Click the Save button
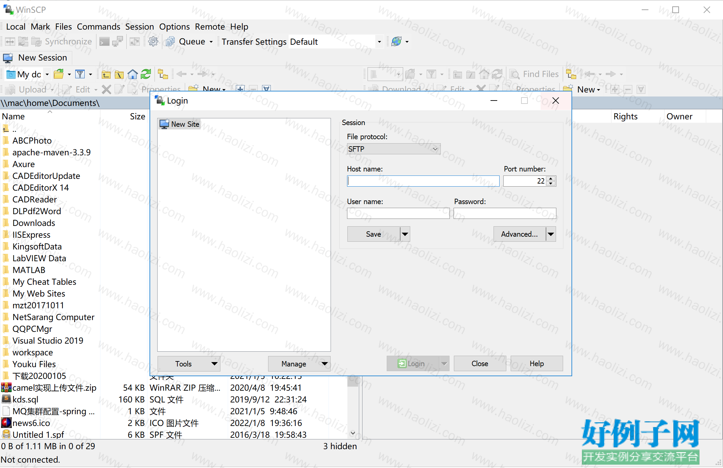Screen dimensions: 723x468 point(374,234)
